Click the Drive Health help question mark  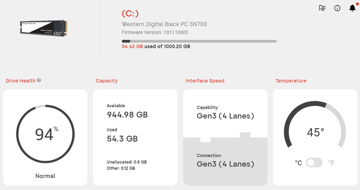click(x=39, y=80)
